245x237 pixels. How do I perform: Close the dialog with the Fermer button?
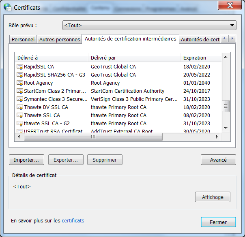(x=218, y=222)
